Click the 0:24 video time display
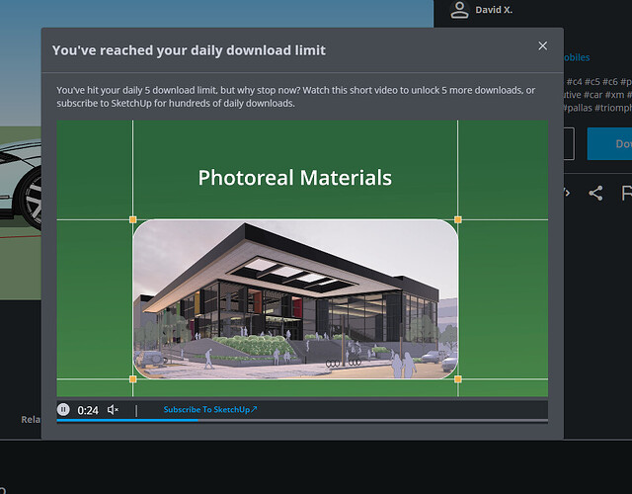 coord(88,409)
